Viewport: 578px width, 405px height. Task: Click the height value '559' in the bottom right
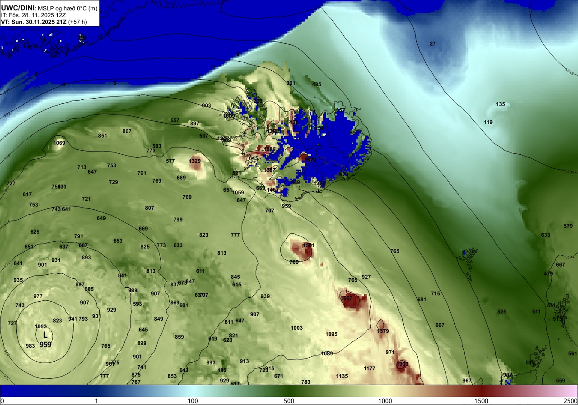(560, 381)
